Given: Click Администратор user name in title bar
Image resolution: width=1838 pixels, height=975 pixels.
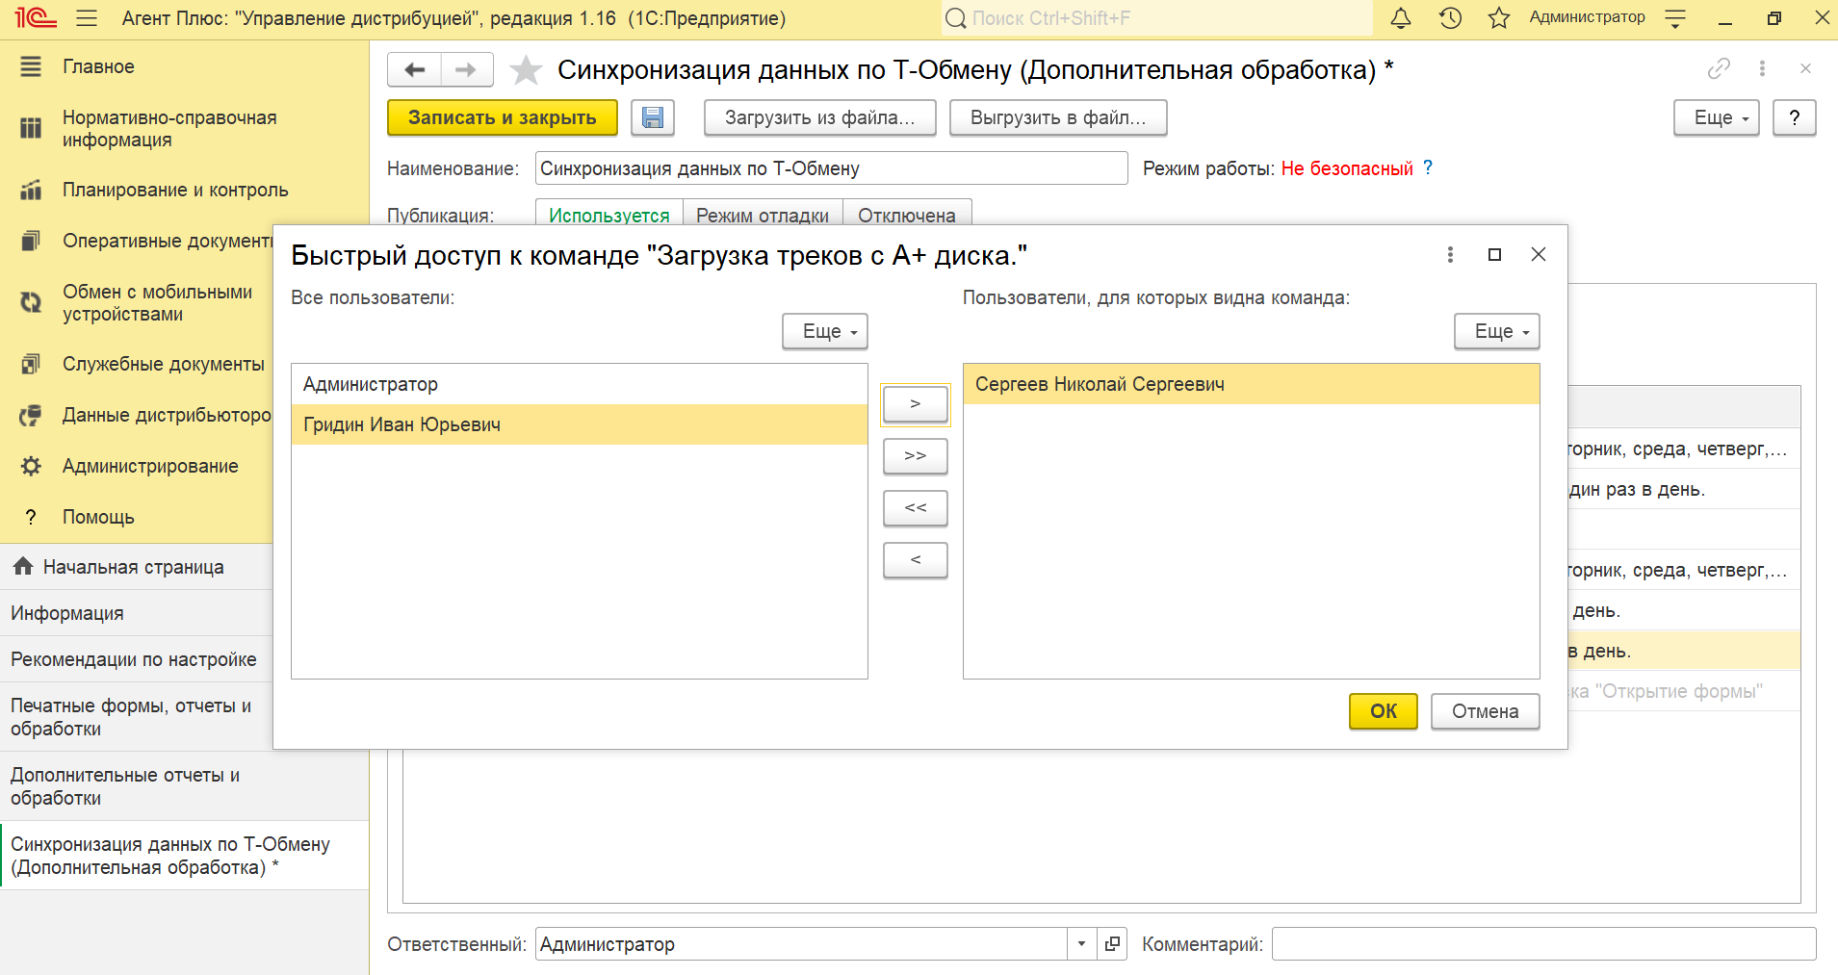Looking at the screenshot, I should 1587,17.
